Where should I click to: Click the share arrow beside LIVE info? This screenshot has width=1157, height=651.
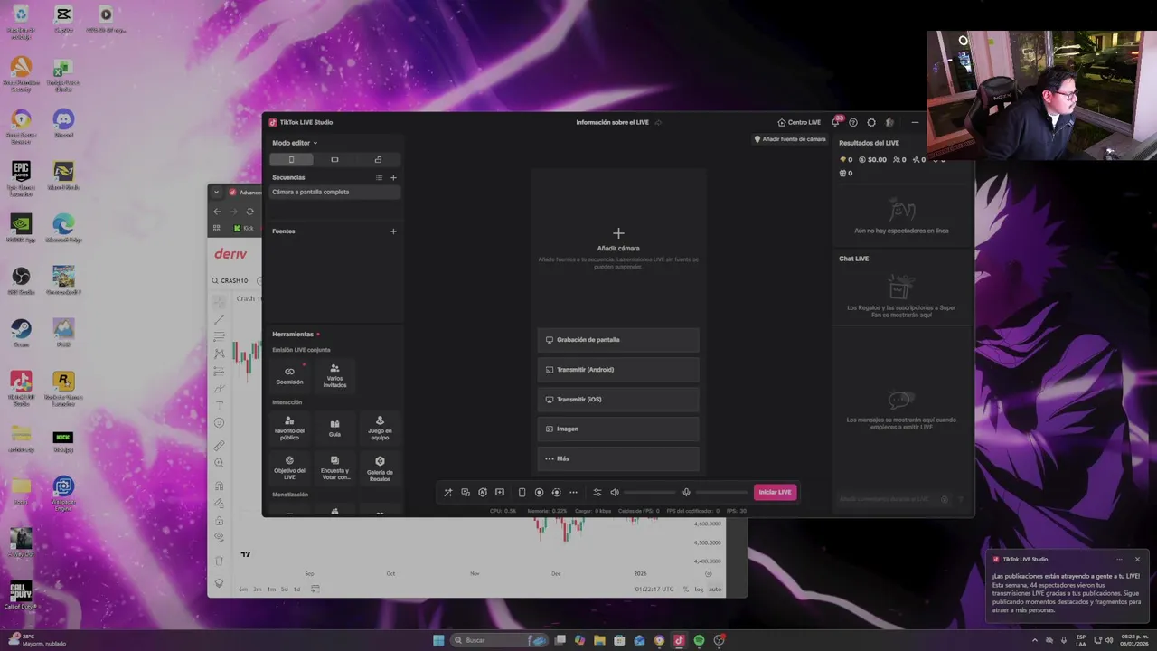[659, 122]
